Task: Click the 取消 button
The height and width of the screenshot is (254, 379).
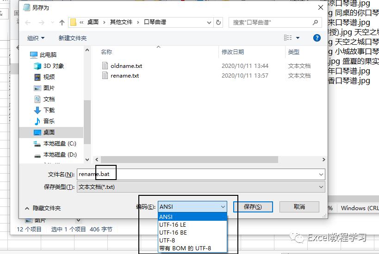Action: (x=299, y=207)
